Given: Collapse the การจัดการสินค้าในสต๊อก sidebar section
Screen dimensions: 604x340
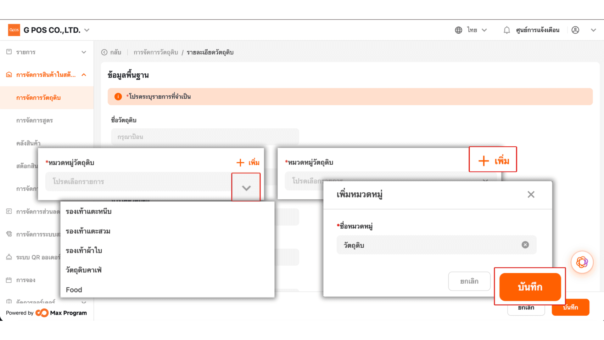Looking at the screenshot, I should coord(84,75).
